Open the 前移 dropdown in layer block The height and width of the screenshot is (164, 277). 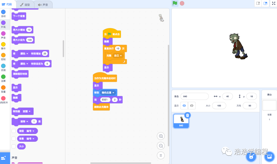click(24, 122)
